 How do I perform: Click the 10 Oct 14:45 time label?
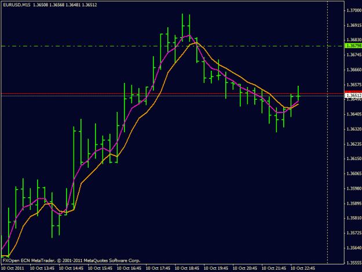click(x=71, y=268)
